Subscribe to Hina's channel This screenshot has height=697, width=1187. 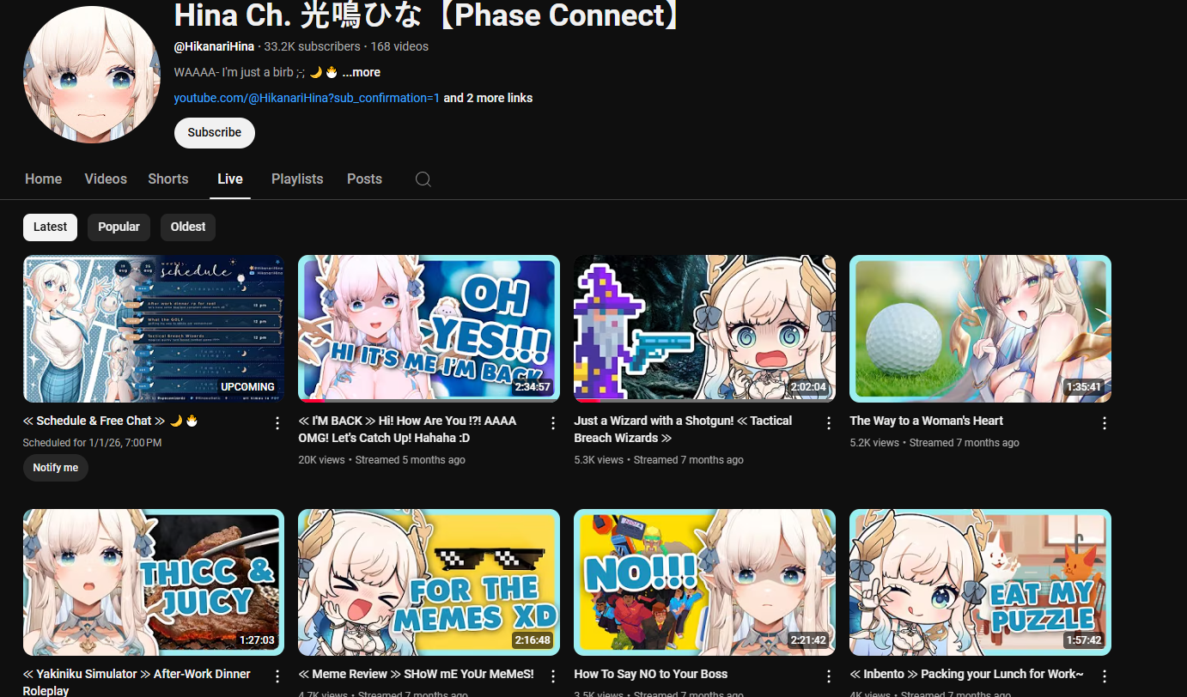click(x=215, y=133)
